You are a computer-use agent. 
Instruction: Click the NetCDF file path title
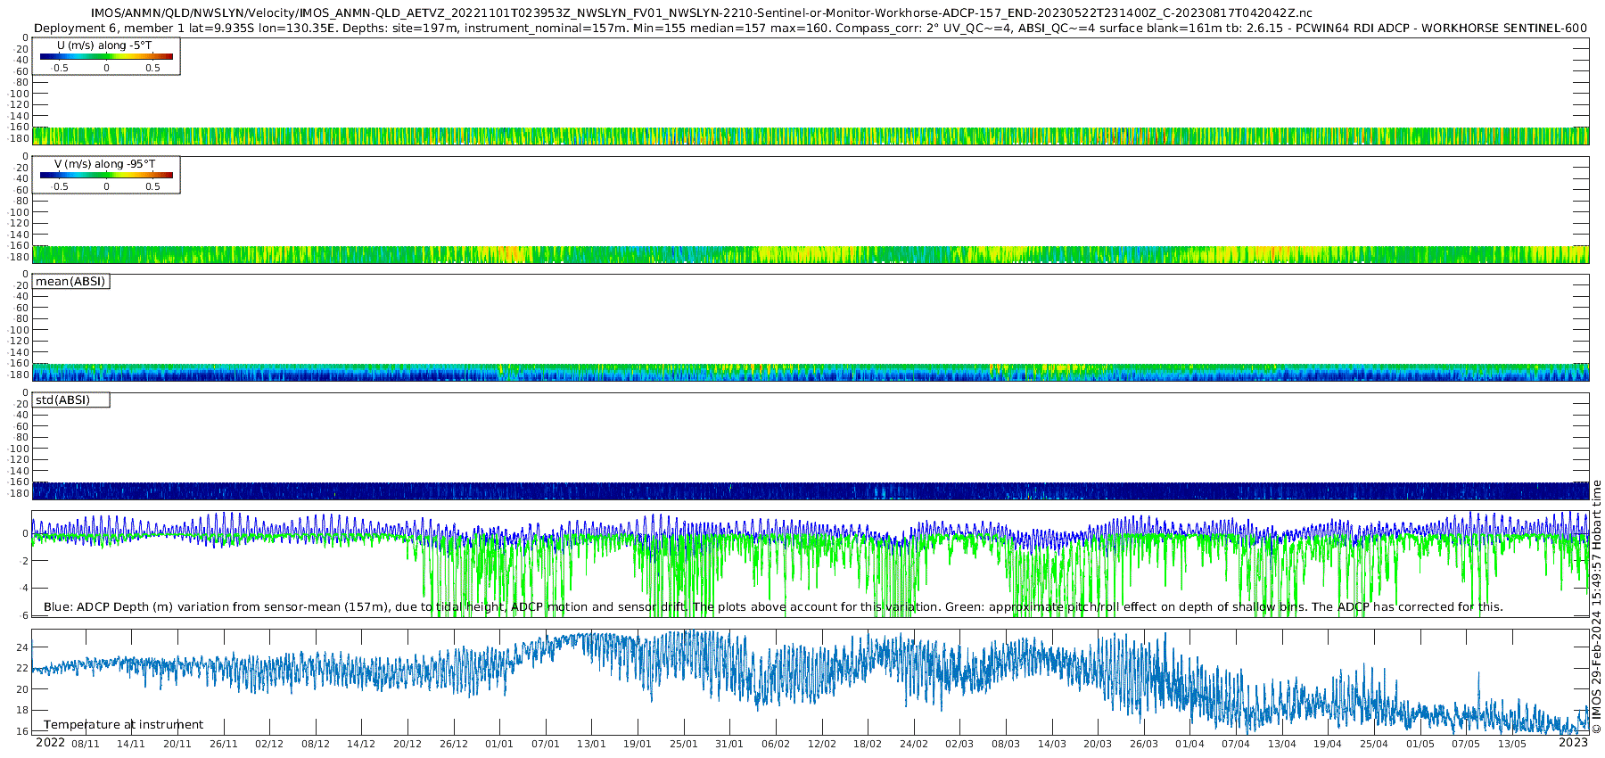[702, 12]
